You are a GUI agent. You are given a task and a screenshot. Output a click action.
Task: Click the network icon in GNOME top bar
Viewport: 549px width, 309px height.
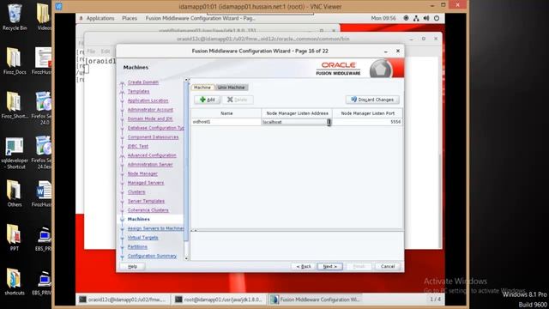[416, 18]
